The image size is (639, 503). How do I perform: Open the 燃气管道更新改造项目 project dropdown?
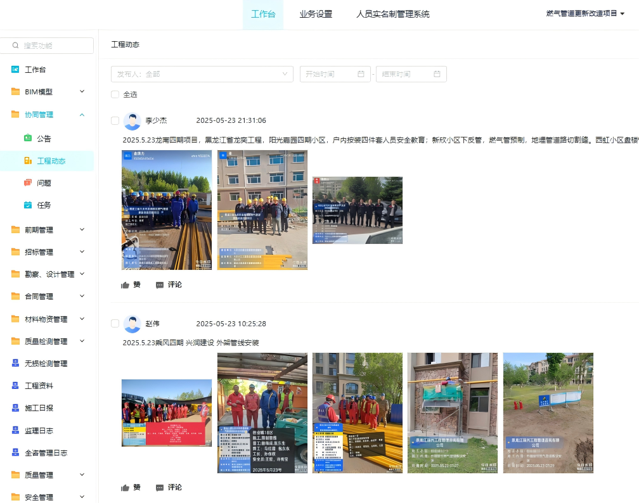click(x=584, y=13)
